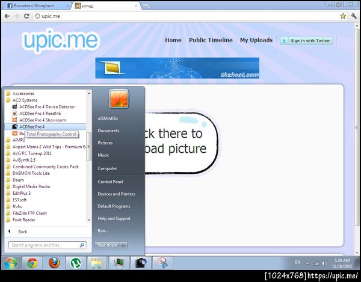The image size is (361, 282).
Task: Expand the AviSynth 2.5 folder
Action: [24, 160]
